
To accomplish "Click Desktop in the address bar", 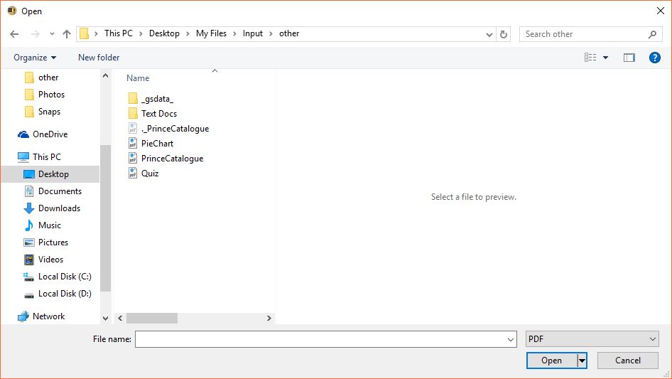I will pyautogui.click(x=164, y=33).
